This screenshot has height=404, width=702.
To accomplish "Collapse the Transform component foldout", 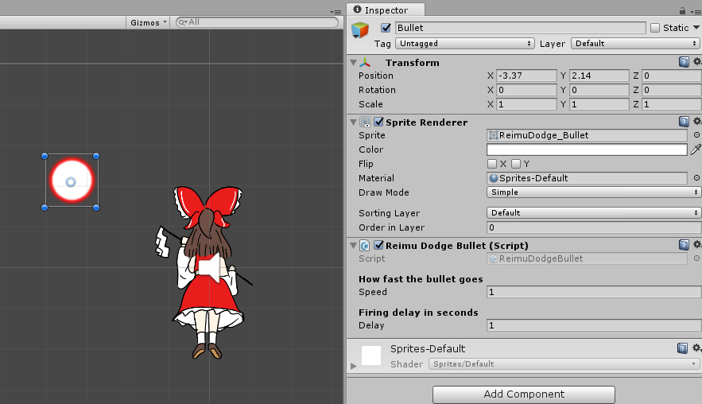I will coord(353,63).
